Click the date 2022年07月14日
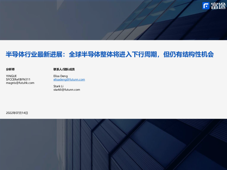 [17, 113]
